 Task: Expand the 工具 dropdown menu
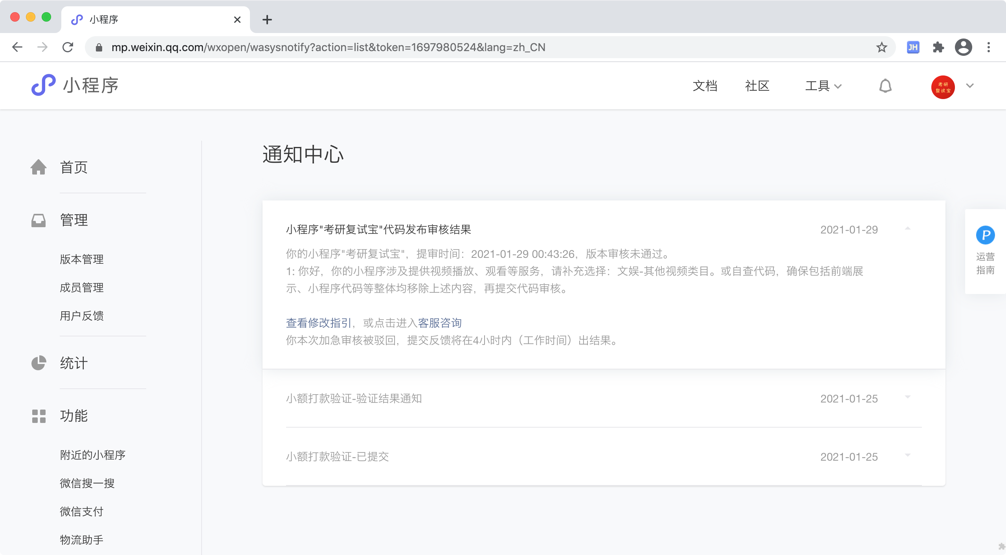[x=823, y=86]
